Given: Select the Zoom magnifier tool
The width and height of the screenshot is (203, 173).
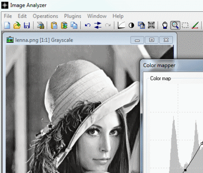Looking at the screenshot, I should click(175, 25).
